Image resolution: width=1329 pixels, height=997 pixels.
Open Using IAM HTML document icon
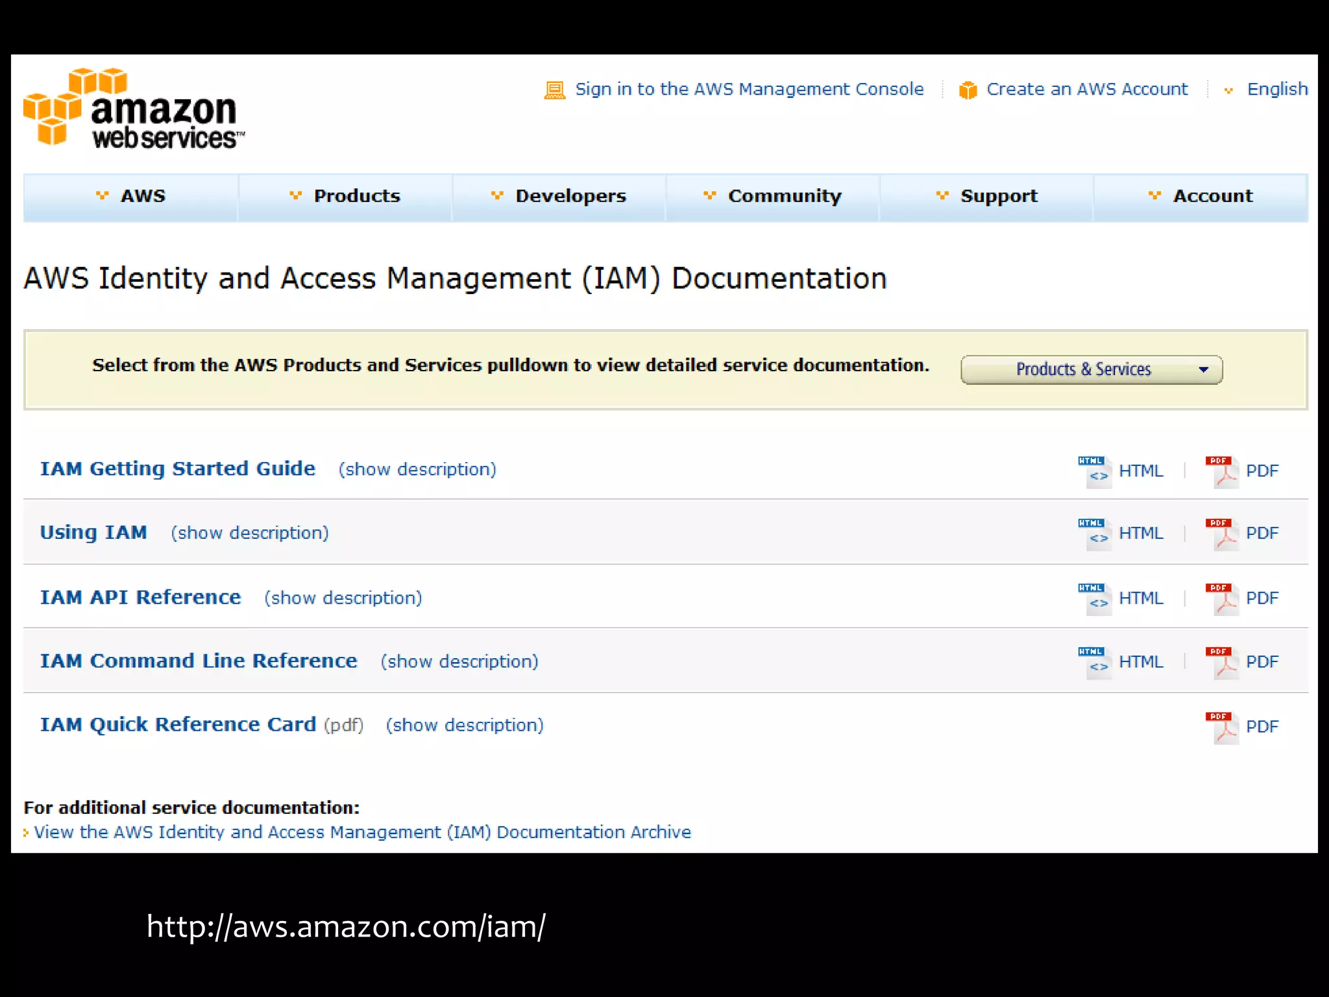pyautogui.click(x=1095, y=534)
